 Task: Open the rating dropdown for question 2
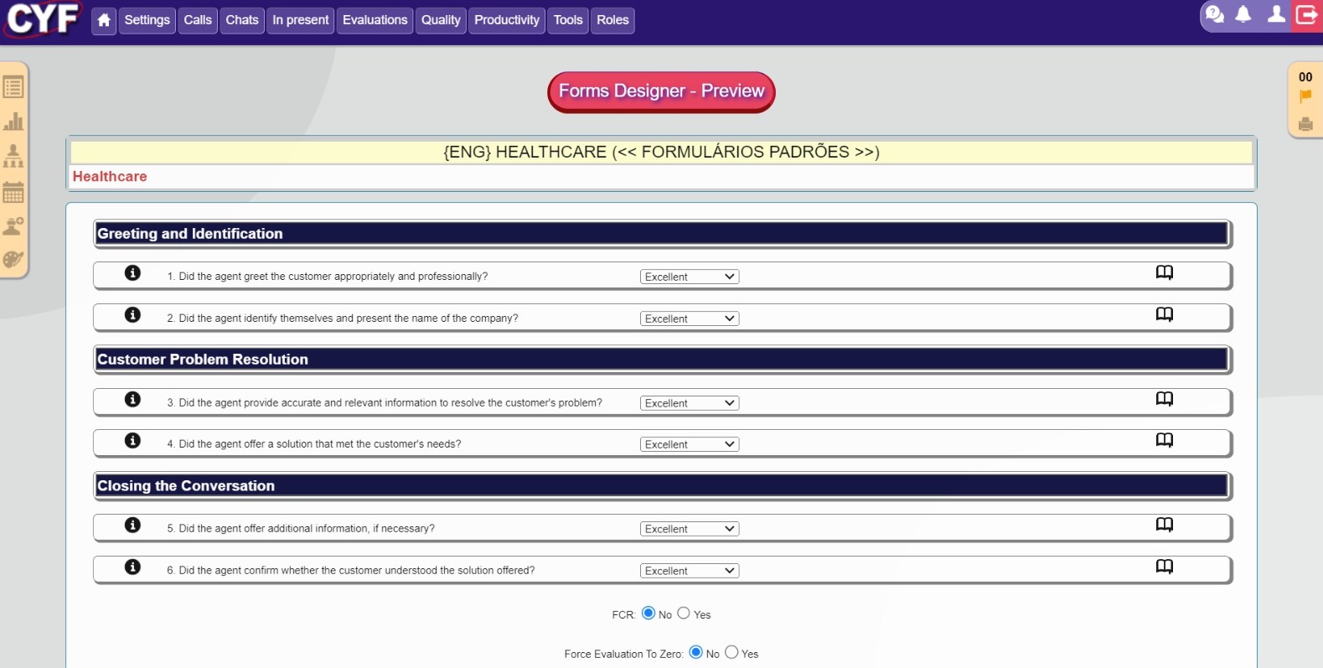[x=690, y=319]
